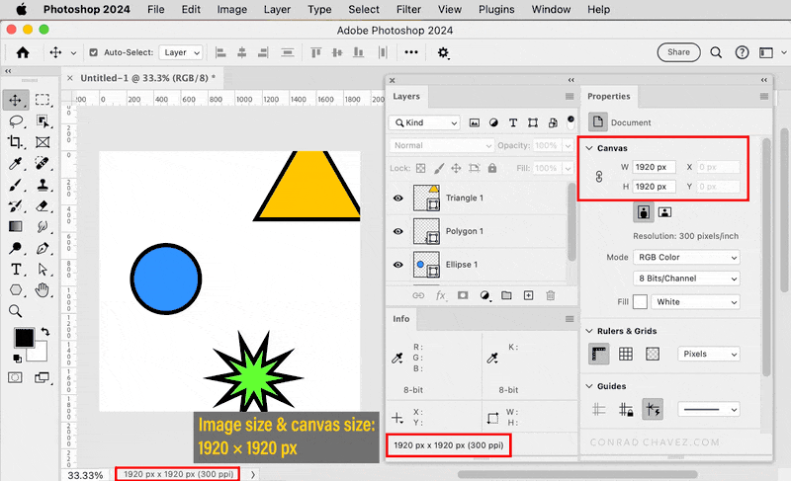791x481 pixels.
Task: Open the Pixels ruler units dropdown
Action: point(709,354)
